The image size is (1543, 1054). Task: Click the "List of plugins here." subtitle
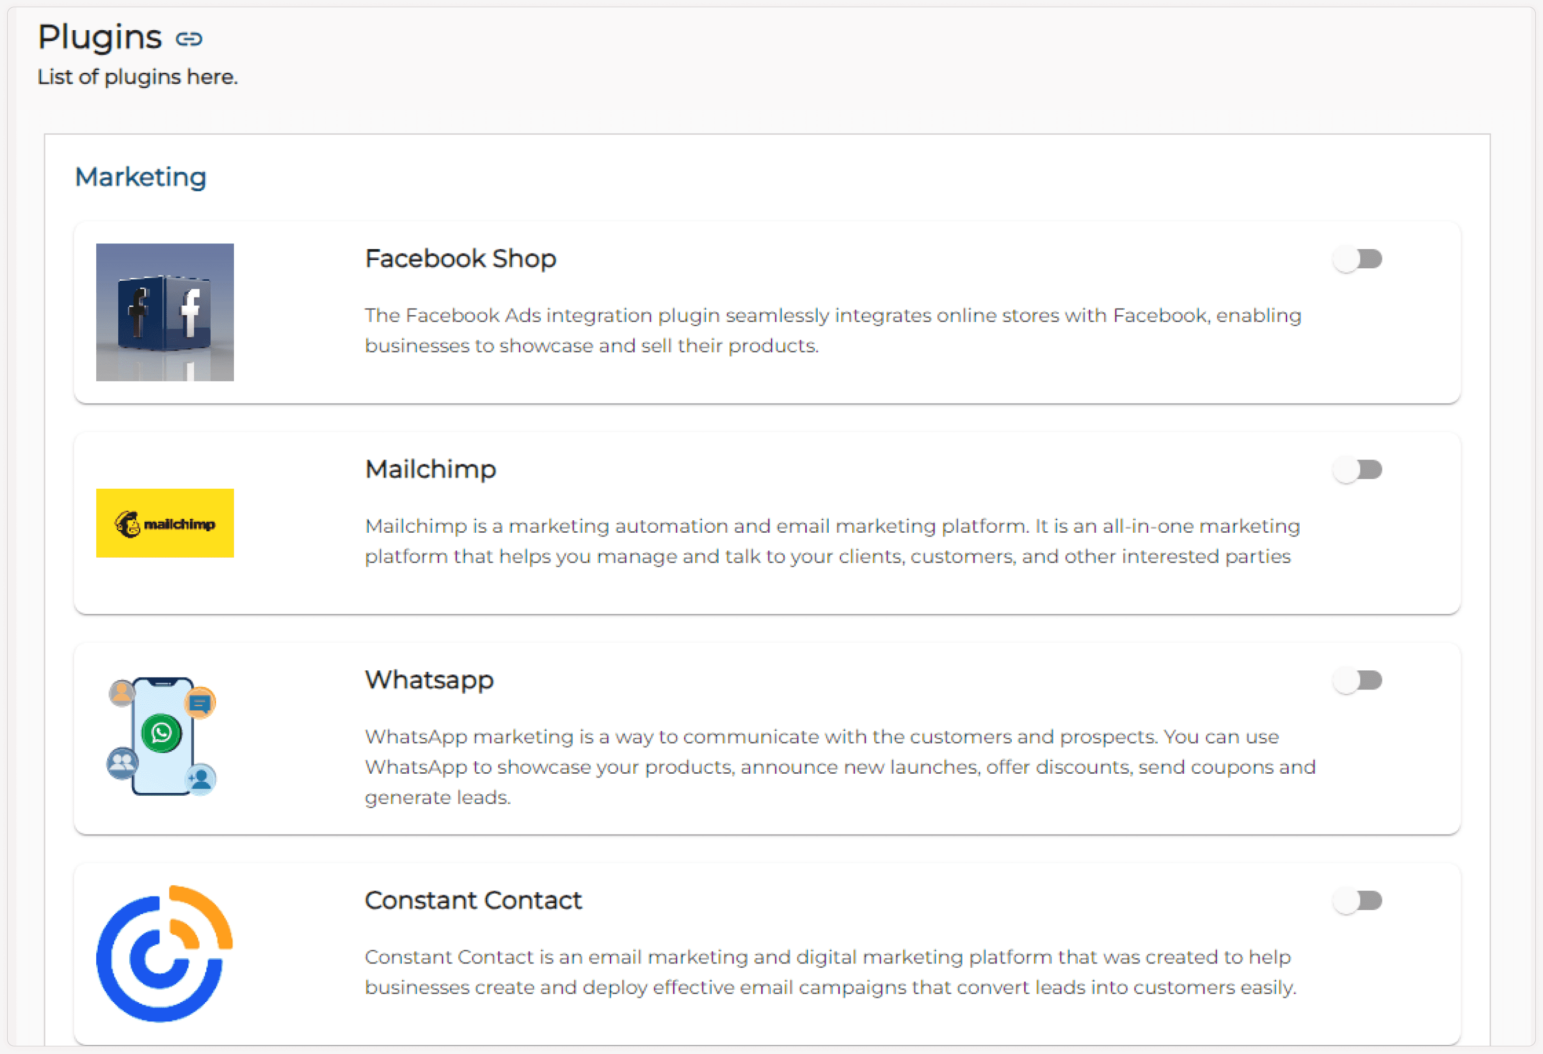(x=137, y=77)
